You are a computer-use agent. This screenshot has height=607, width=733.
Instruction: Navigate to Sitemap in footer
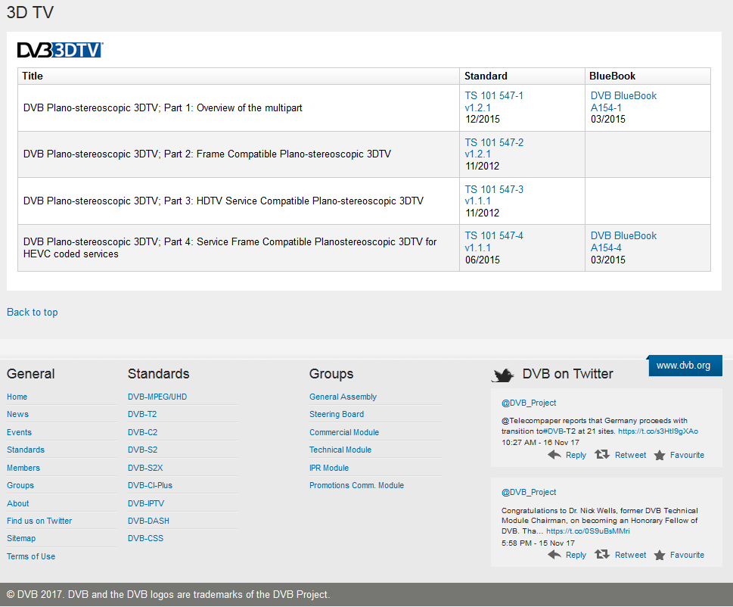[x=21, y=538]
